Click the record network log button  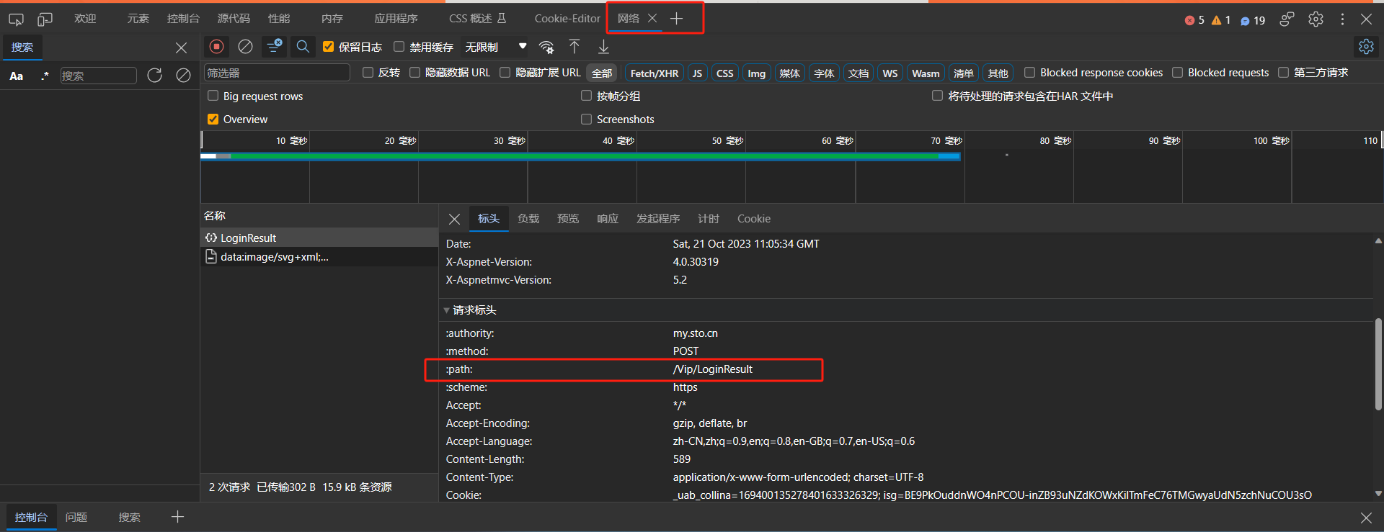point(216,47)
